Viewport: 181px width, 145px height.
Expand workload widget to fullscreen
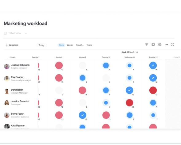(173, 45)
